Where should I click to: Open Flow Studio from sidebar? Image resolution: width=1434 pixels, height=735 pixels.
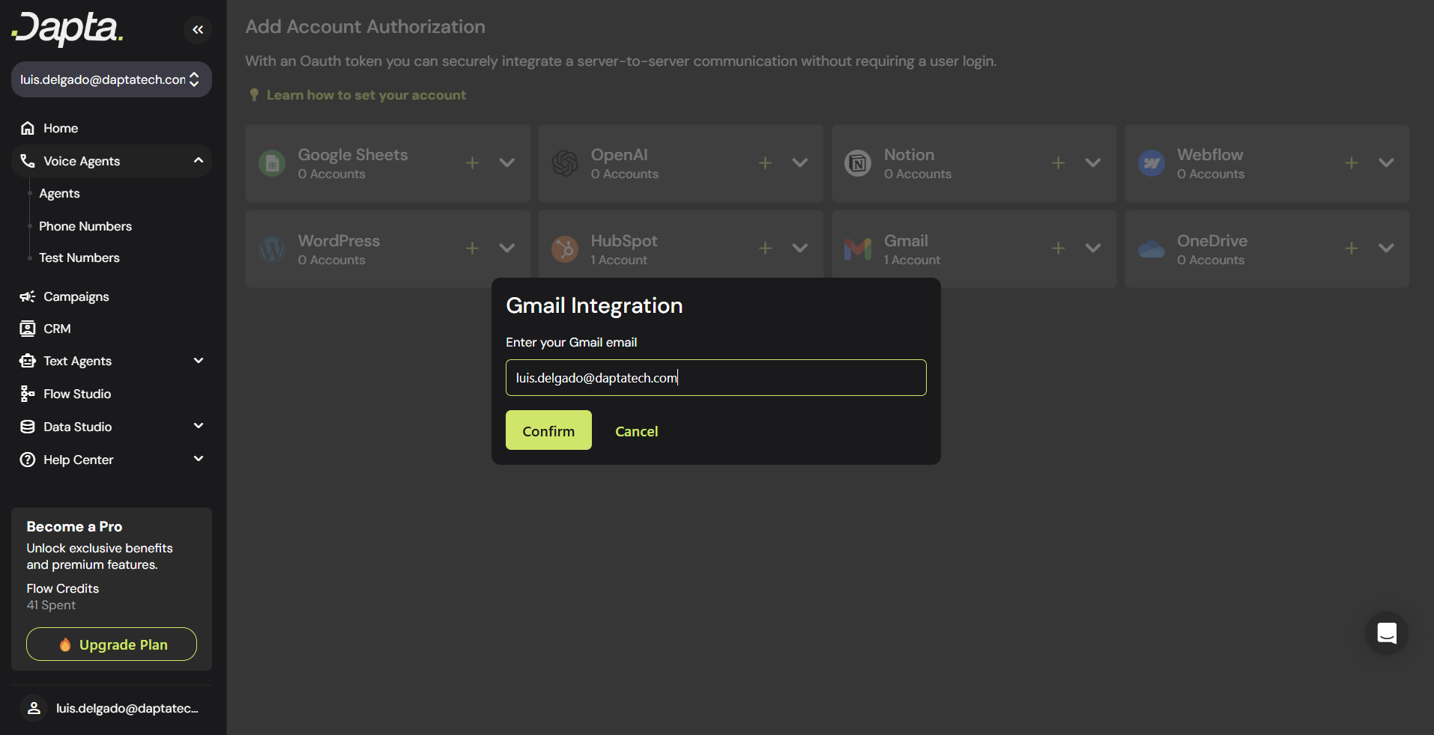(76, 394)
